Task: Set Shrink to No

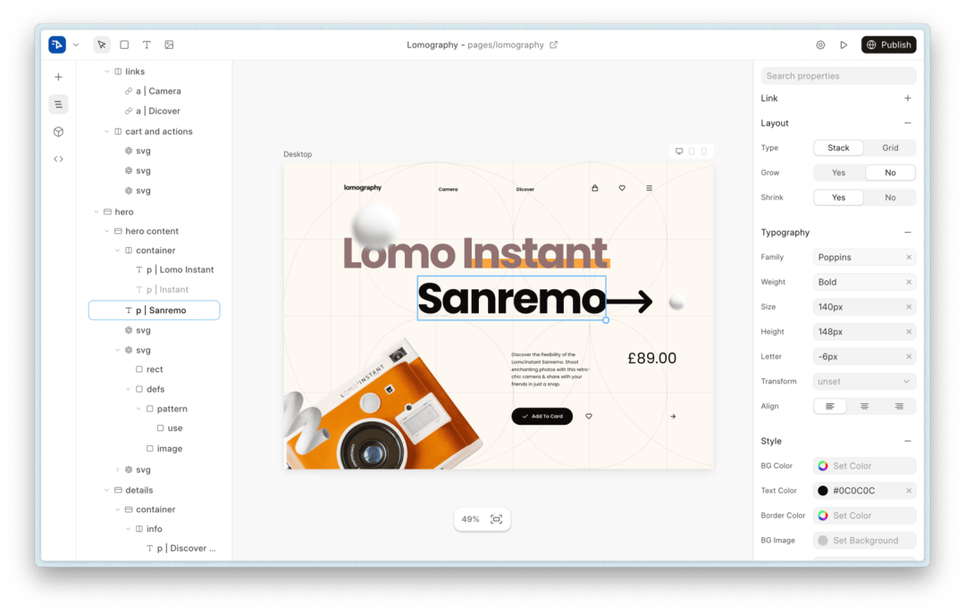Action: point(890,197)
